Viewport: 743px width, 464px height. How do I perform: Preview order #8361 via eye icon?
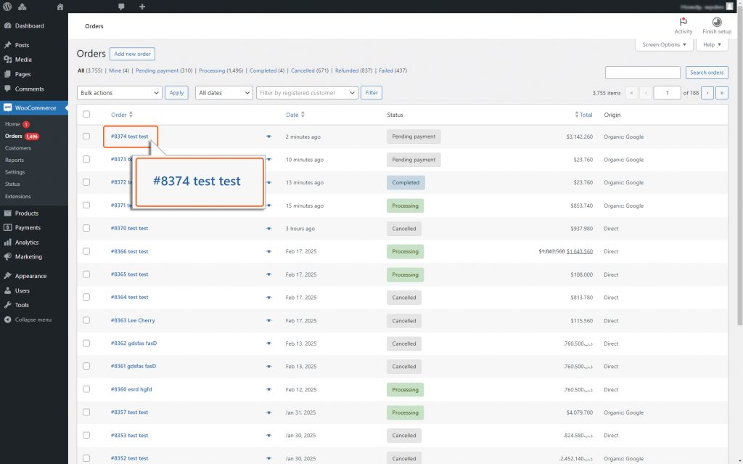click(x=268, y=366)
